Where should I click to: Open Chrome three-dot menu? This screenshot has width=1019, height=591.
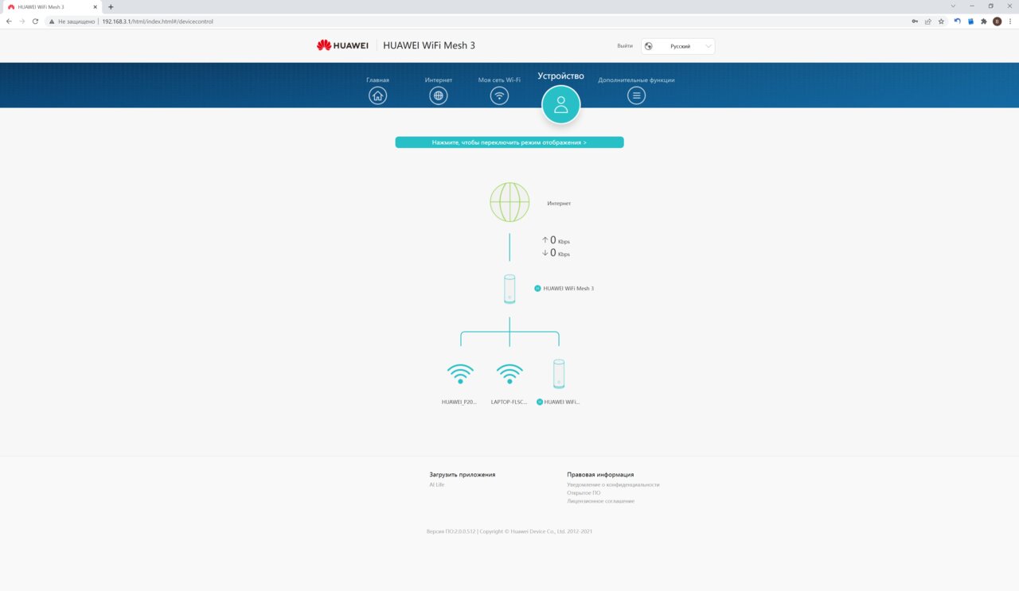(1010, 21)
